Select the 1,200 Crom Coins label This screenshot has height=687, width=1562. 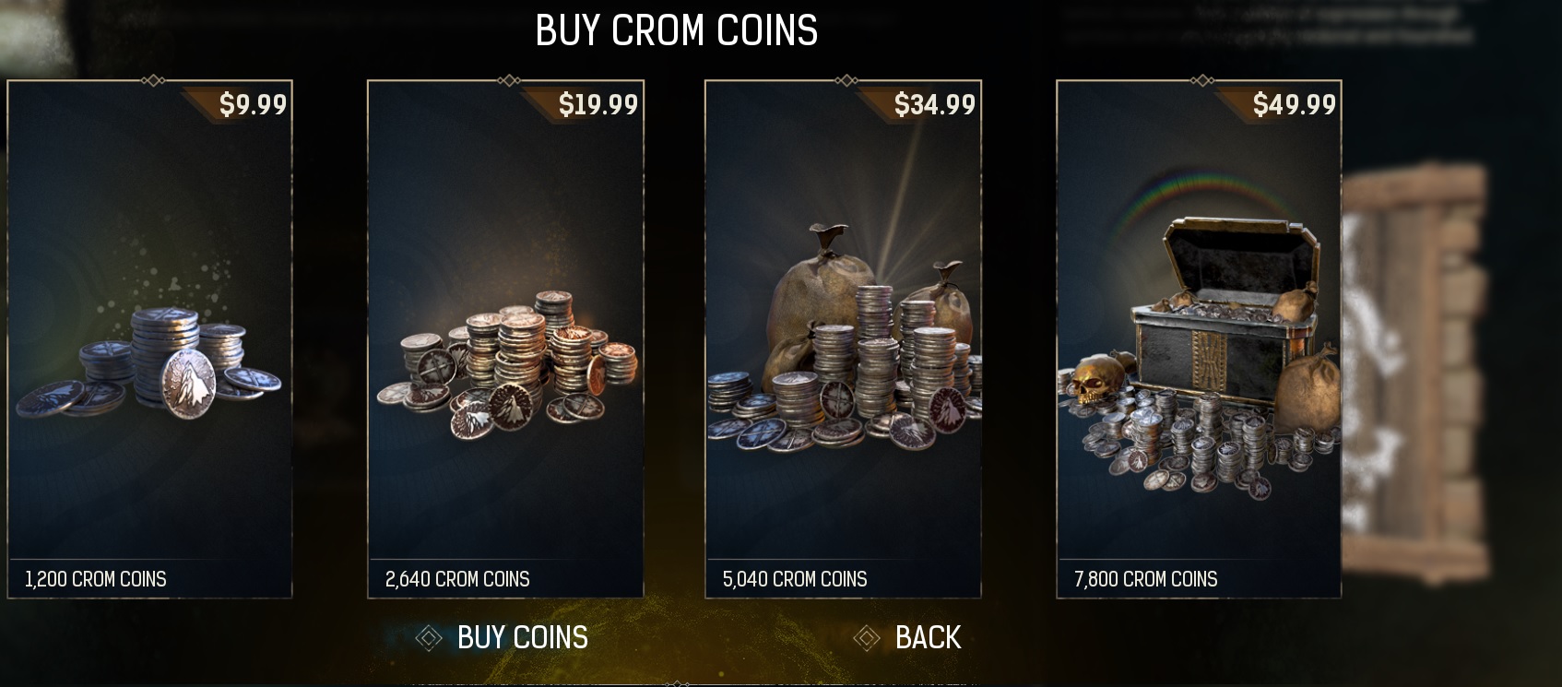[96, 579]
